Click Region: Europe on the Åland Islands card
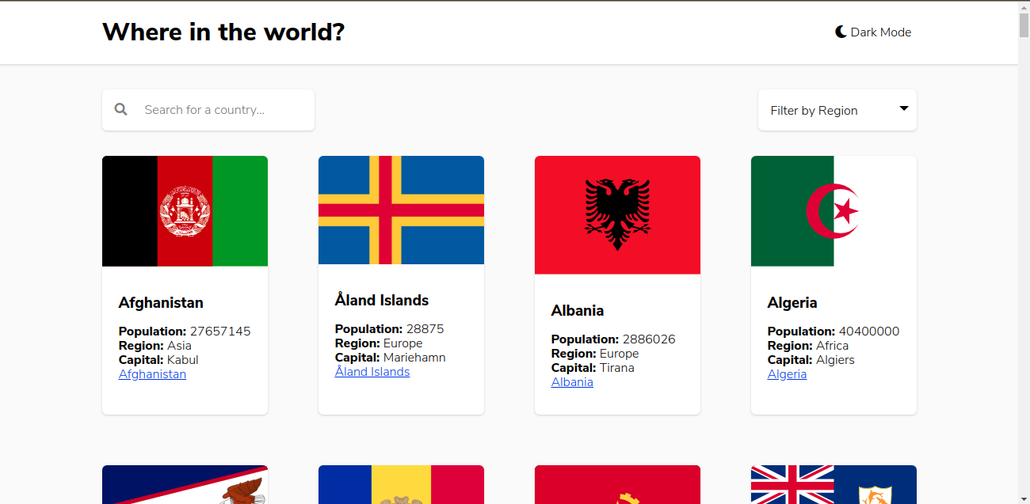 click(x=379, y=343)
